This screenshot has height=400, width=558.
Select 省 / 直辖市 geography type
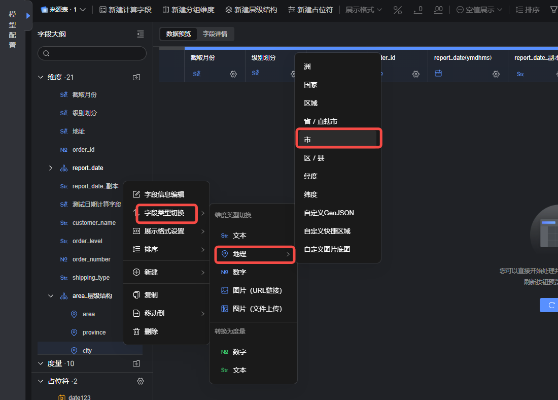[321, 121]
